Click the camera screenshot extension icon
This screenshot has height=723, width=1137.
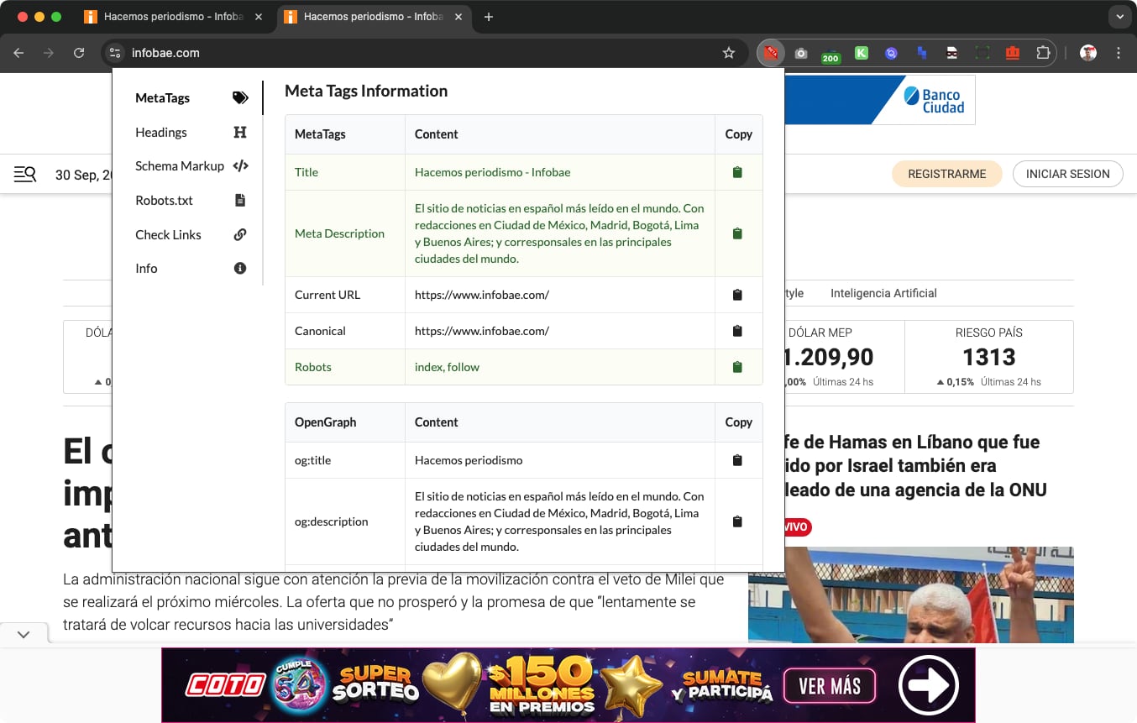801,53
